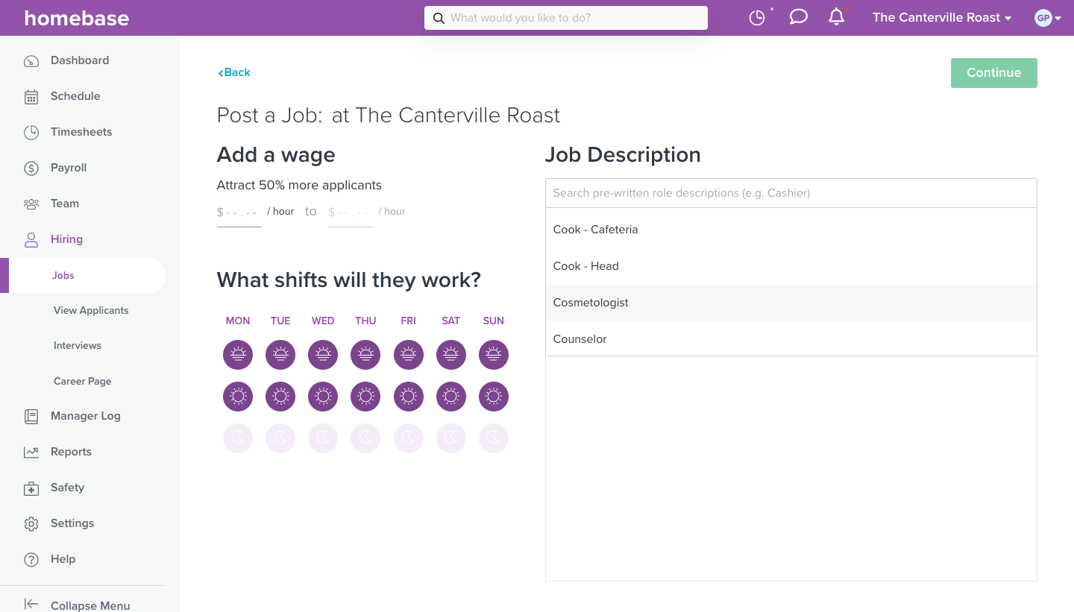Screen dimensions: 1074x612
Task: Click the Manager Log book icon
Action: click(x=31, y=417)
